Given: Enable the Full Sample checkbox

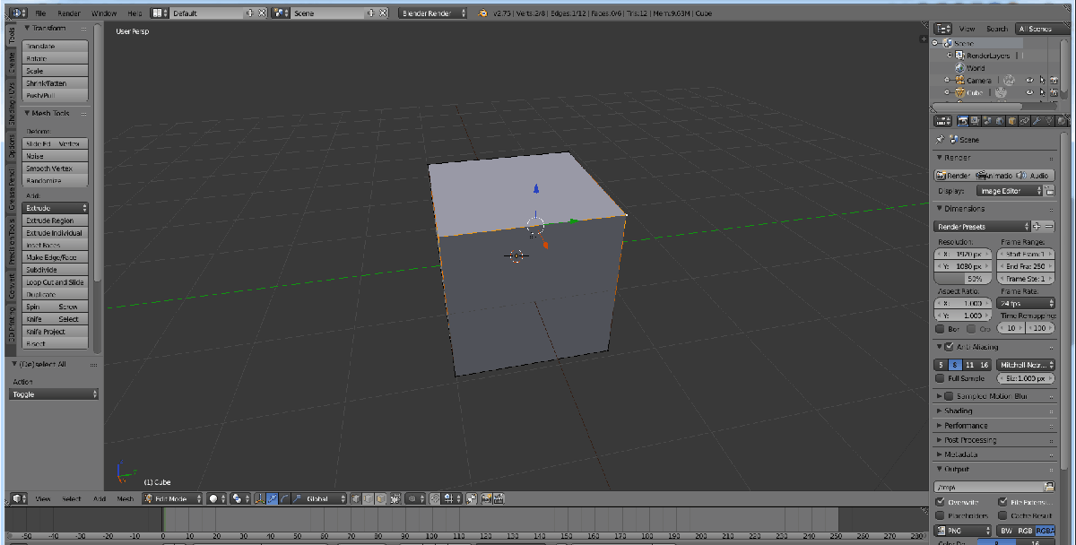Looking at the screenshot, I should [x=940, y=378].
